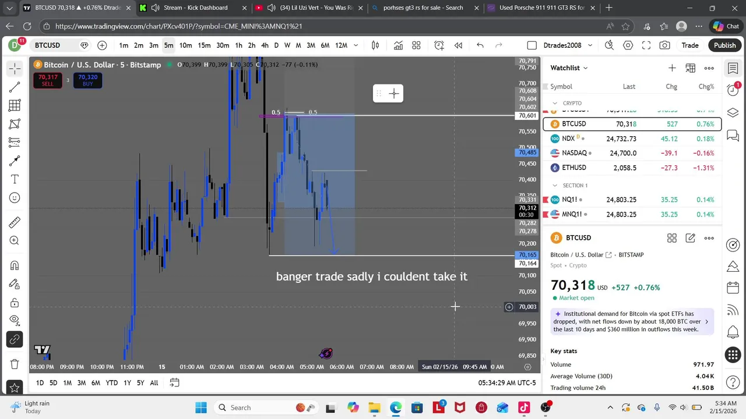Open the alerts clock panel
This screenshot has height=419, width=746.
(x=733, y=89)
